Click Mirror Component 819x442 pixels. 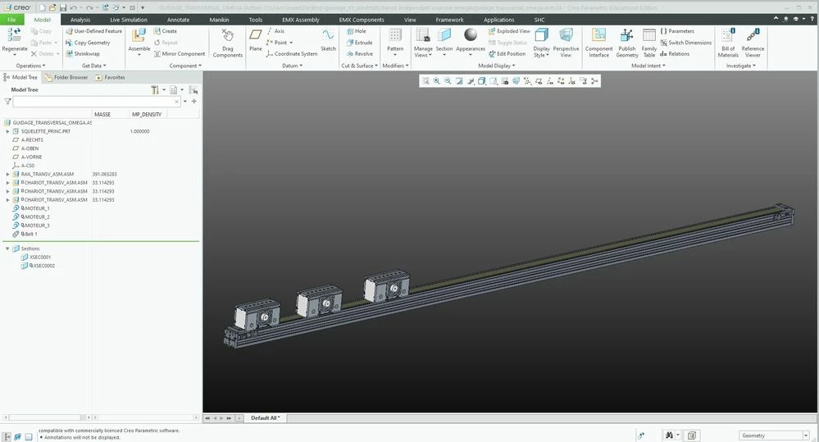click(x=180, y=53)
